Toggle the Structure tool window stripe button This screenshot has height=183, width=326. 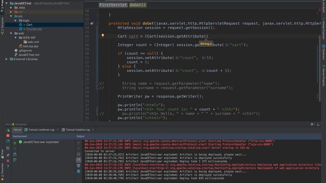pos(2,26)
